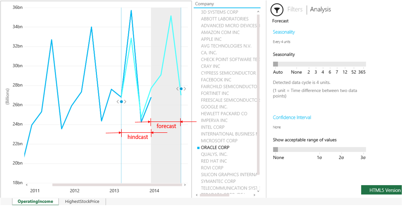Set confidence range to 2σ

341,158
